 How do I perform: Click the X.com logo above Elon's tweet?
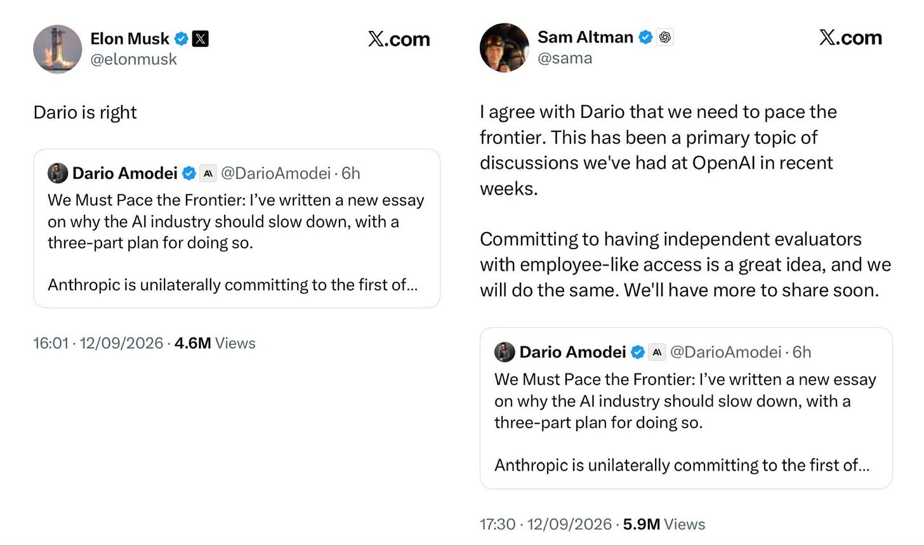point(399,39)
